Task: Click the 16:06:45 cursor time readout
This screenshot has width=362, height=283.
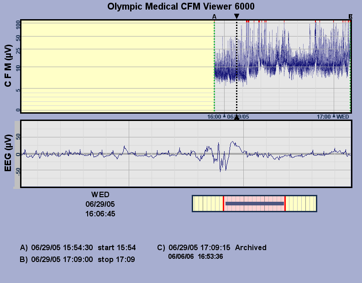Action: click(x=100, y=214)
